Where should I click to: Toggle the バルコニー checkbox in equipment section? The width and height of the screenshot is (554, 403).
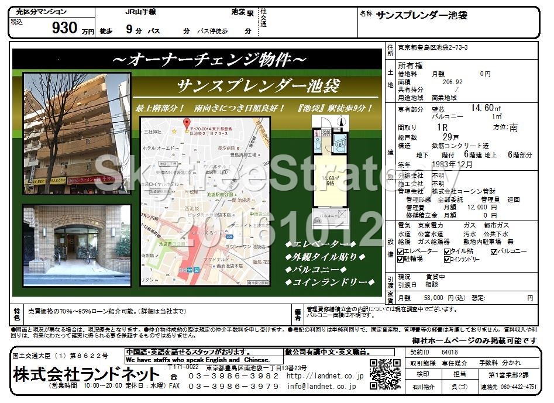coord(494,252)
